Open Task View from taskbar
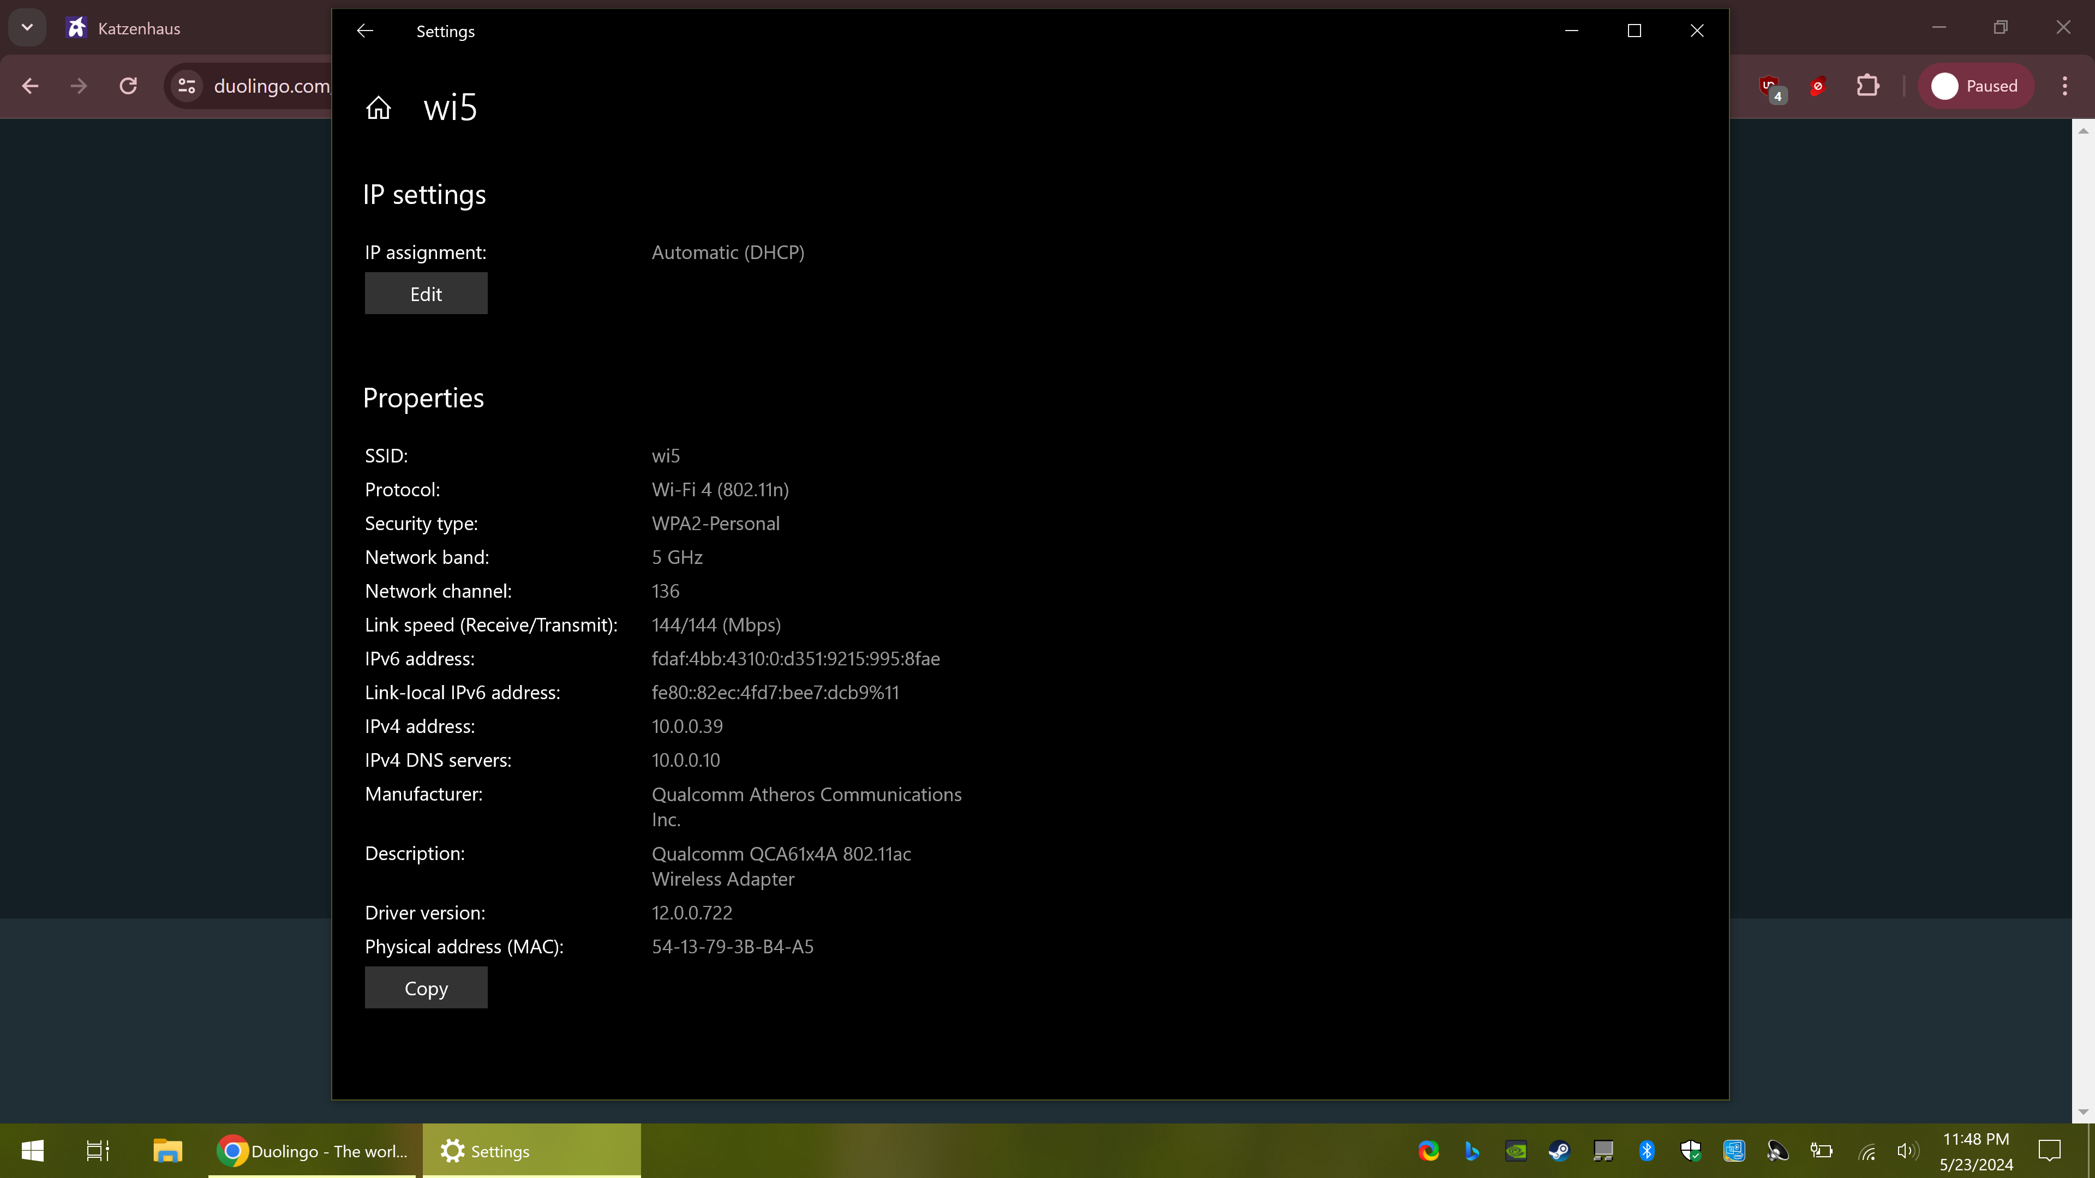The height and width of the screenshot is (1178, 2095). pos(98,1150)
